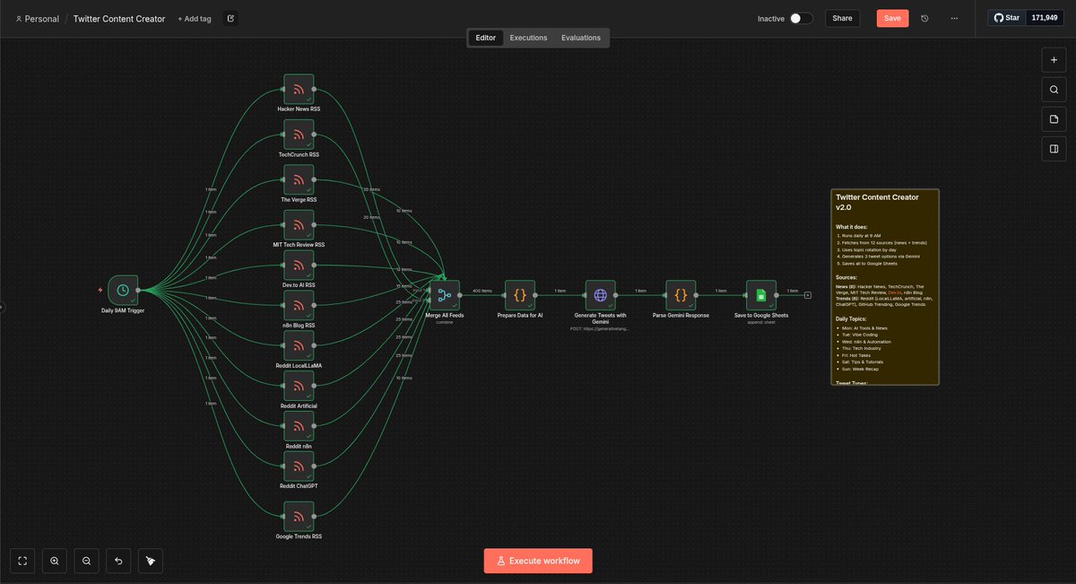
Task: Click the 171,949 star count
Action: tap(1045, 18)
